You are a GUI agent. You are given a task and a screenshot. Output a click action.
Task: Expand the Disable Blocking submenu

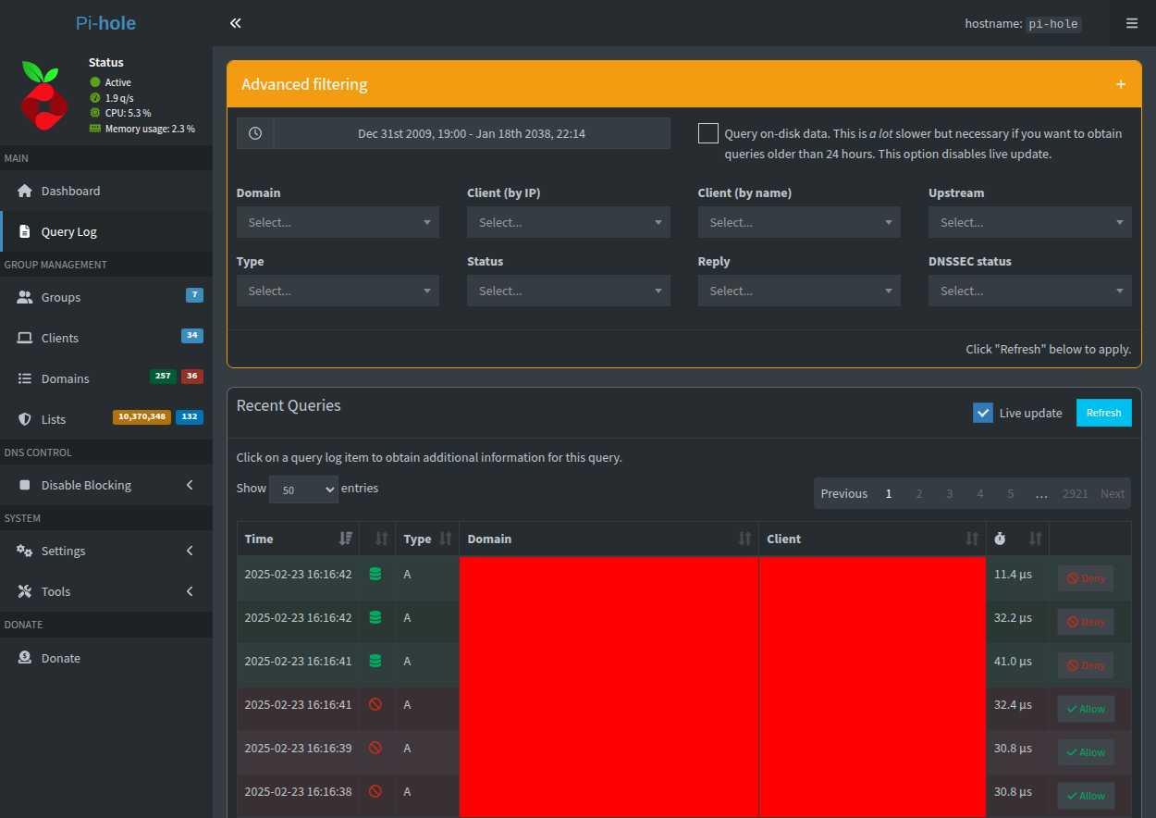click(106, 485)
